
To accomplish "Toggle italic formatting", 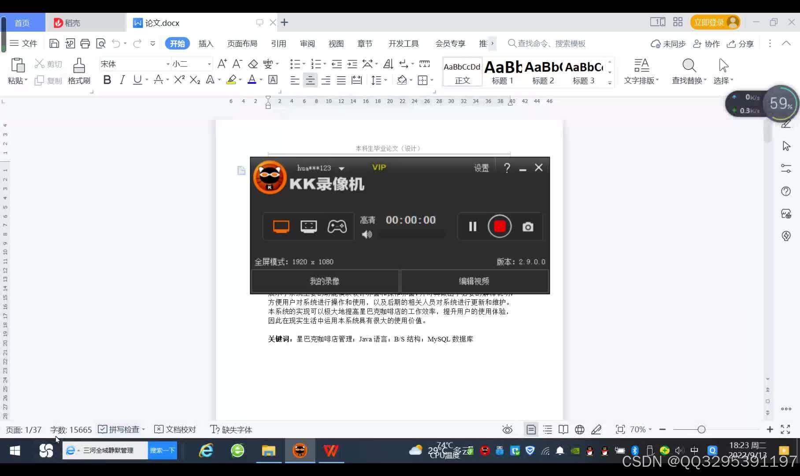I will (x=122, y=80).
